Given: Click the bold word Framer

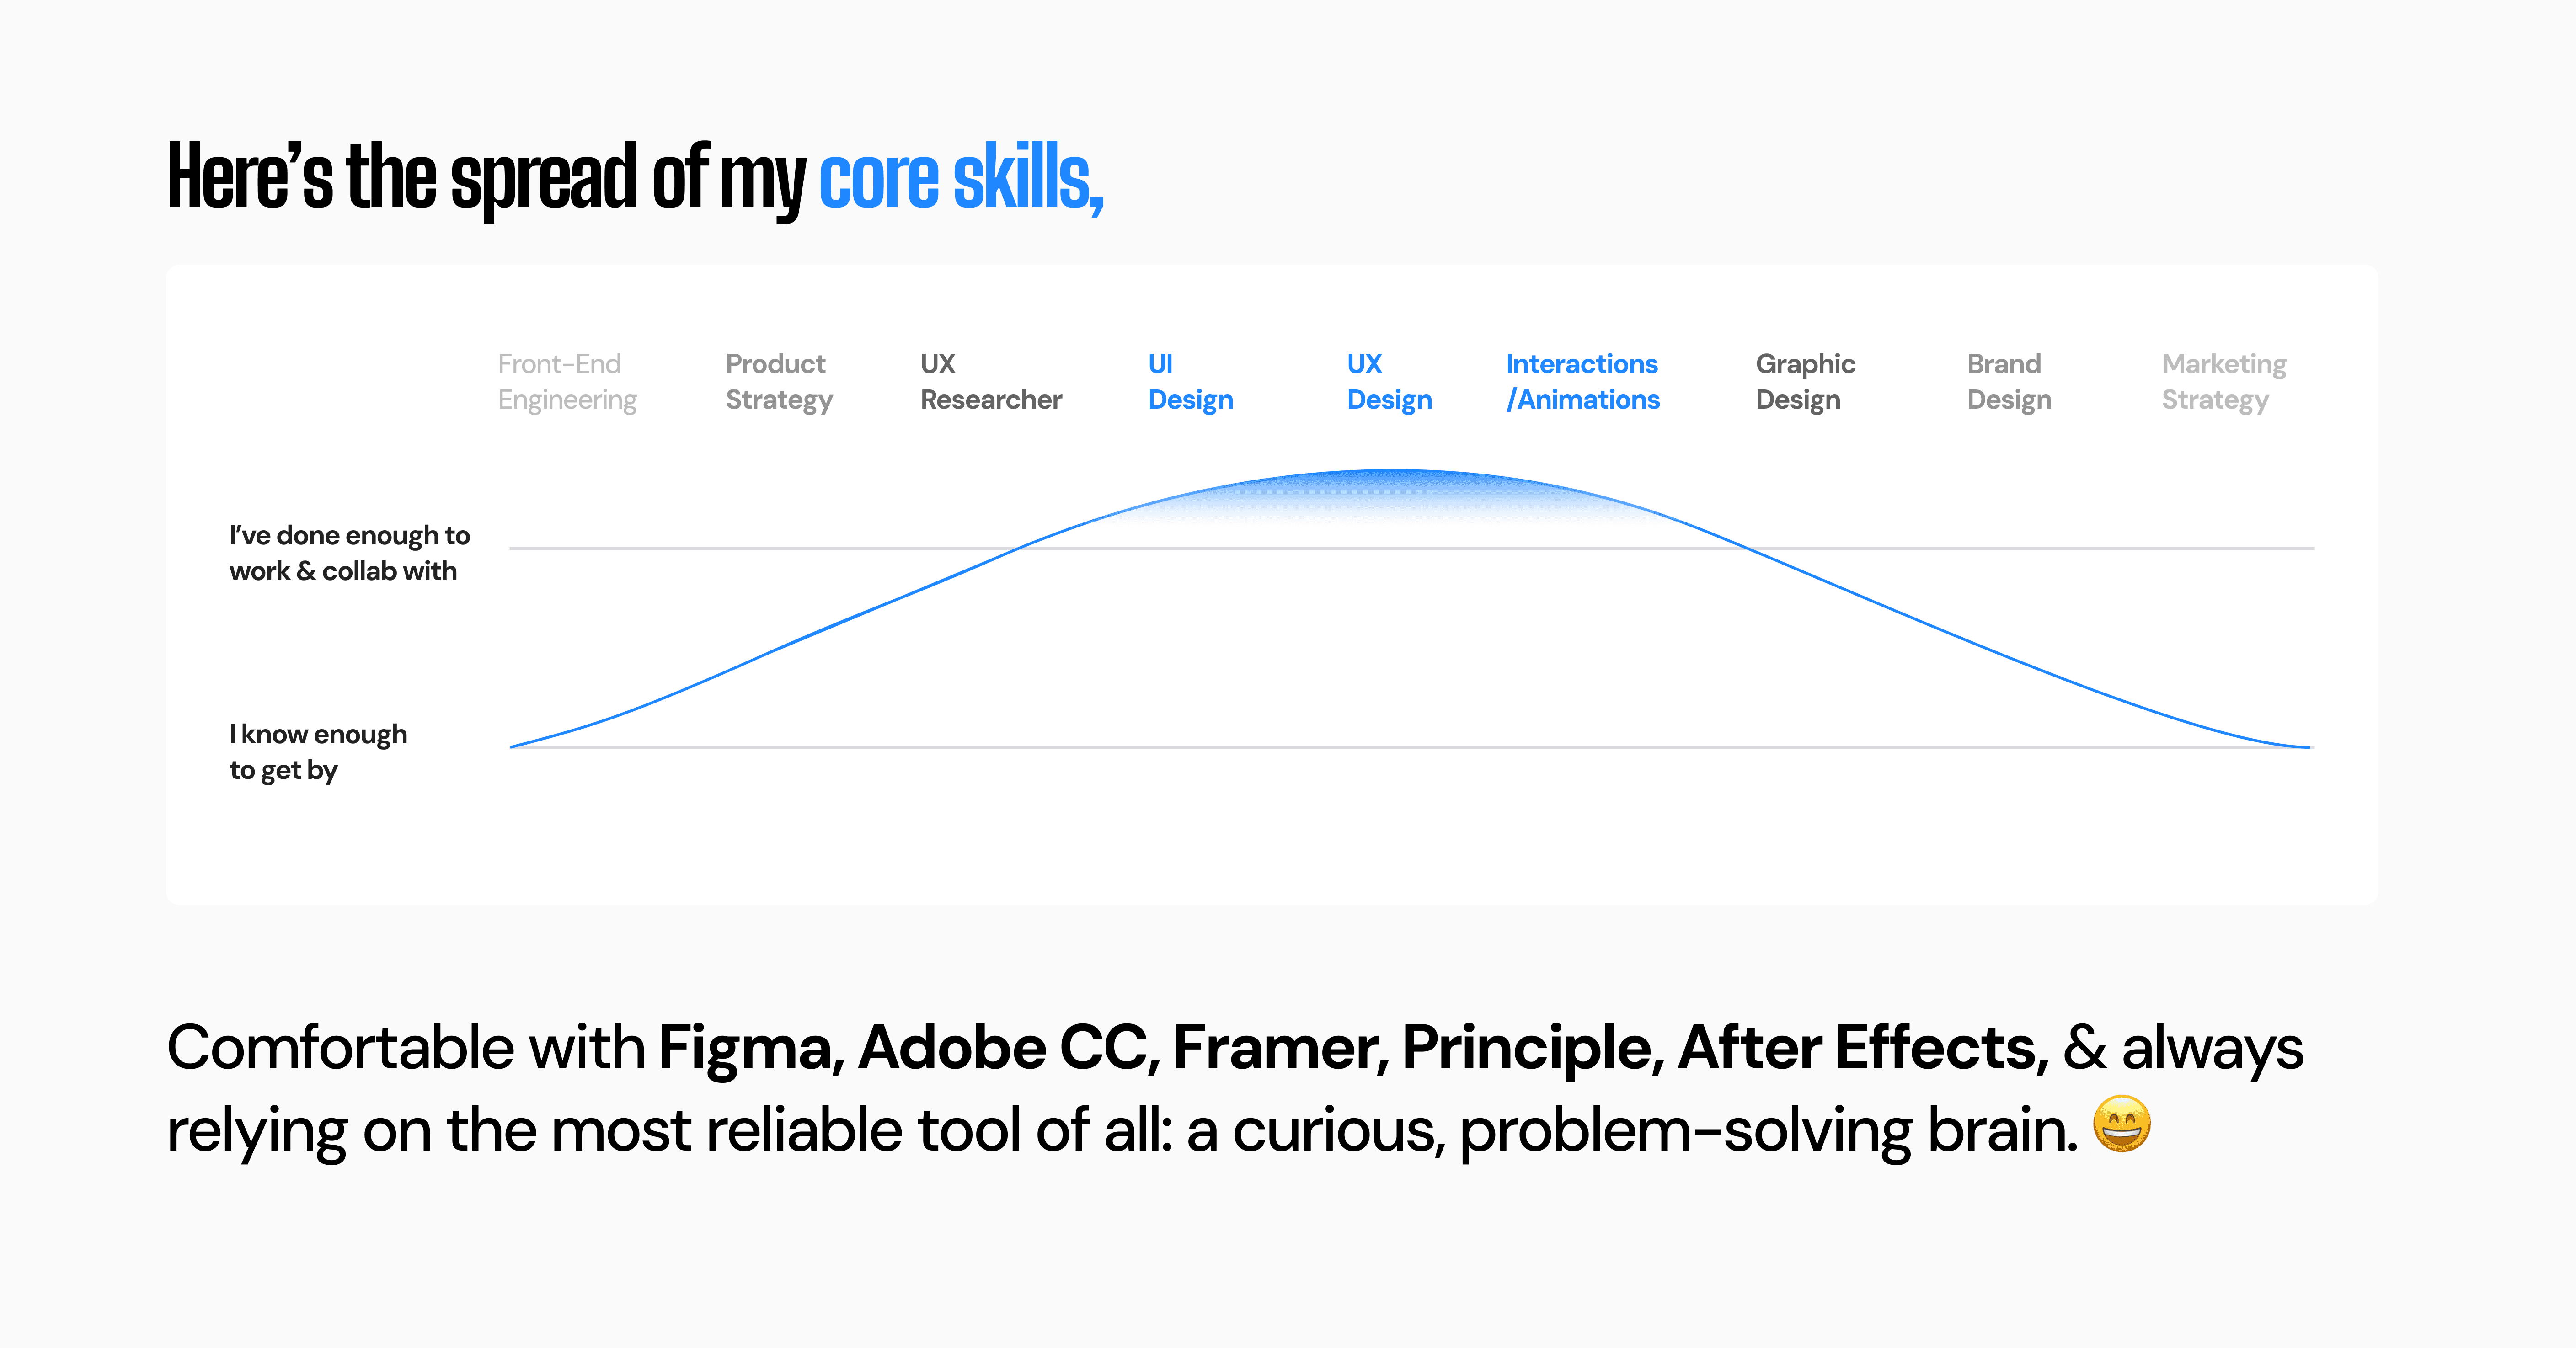Looking at the screenshot, I should [x=1279, y=1048].
